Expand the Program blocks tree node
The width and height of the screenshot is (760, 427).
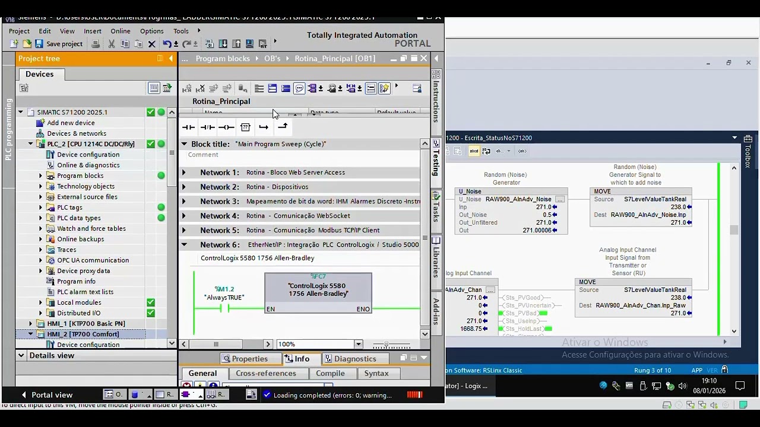(40, 176)
